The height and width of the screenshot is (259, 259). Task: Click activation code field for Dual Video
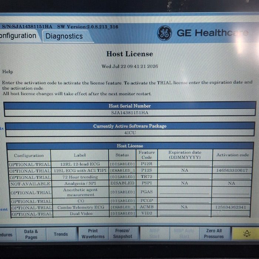pyautogui.click(x=230, y=213)
